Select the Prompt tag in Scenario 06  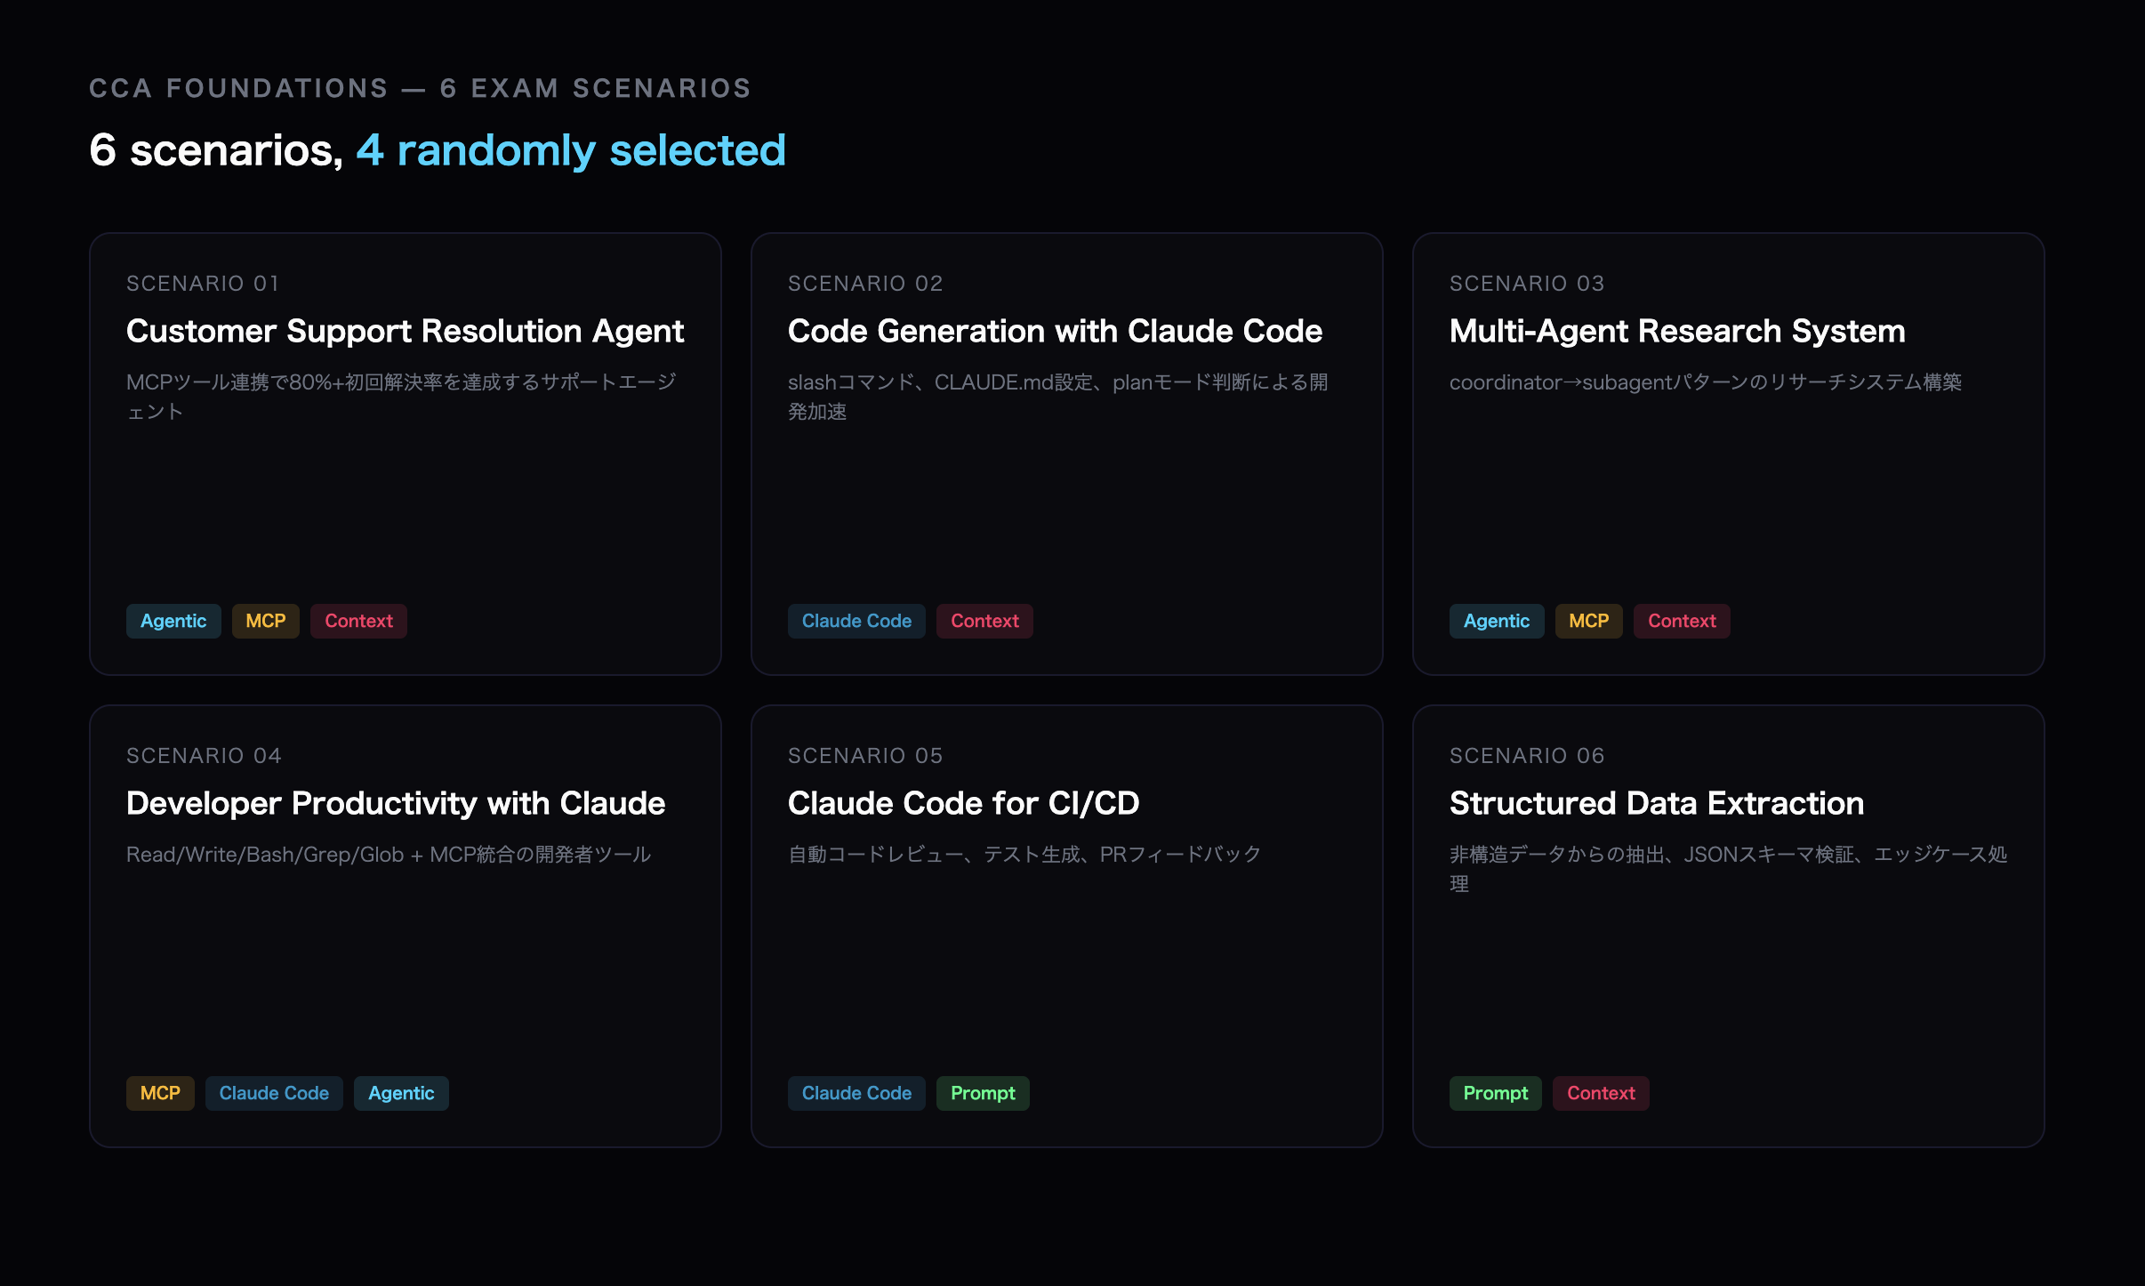tap(1495, 1093)
